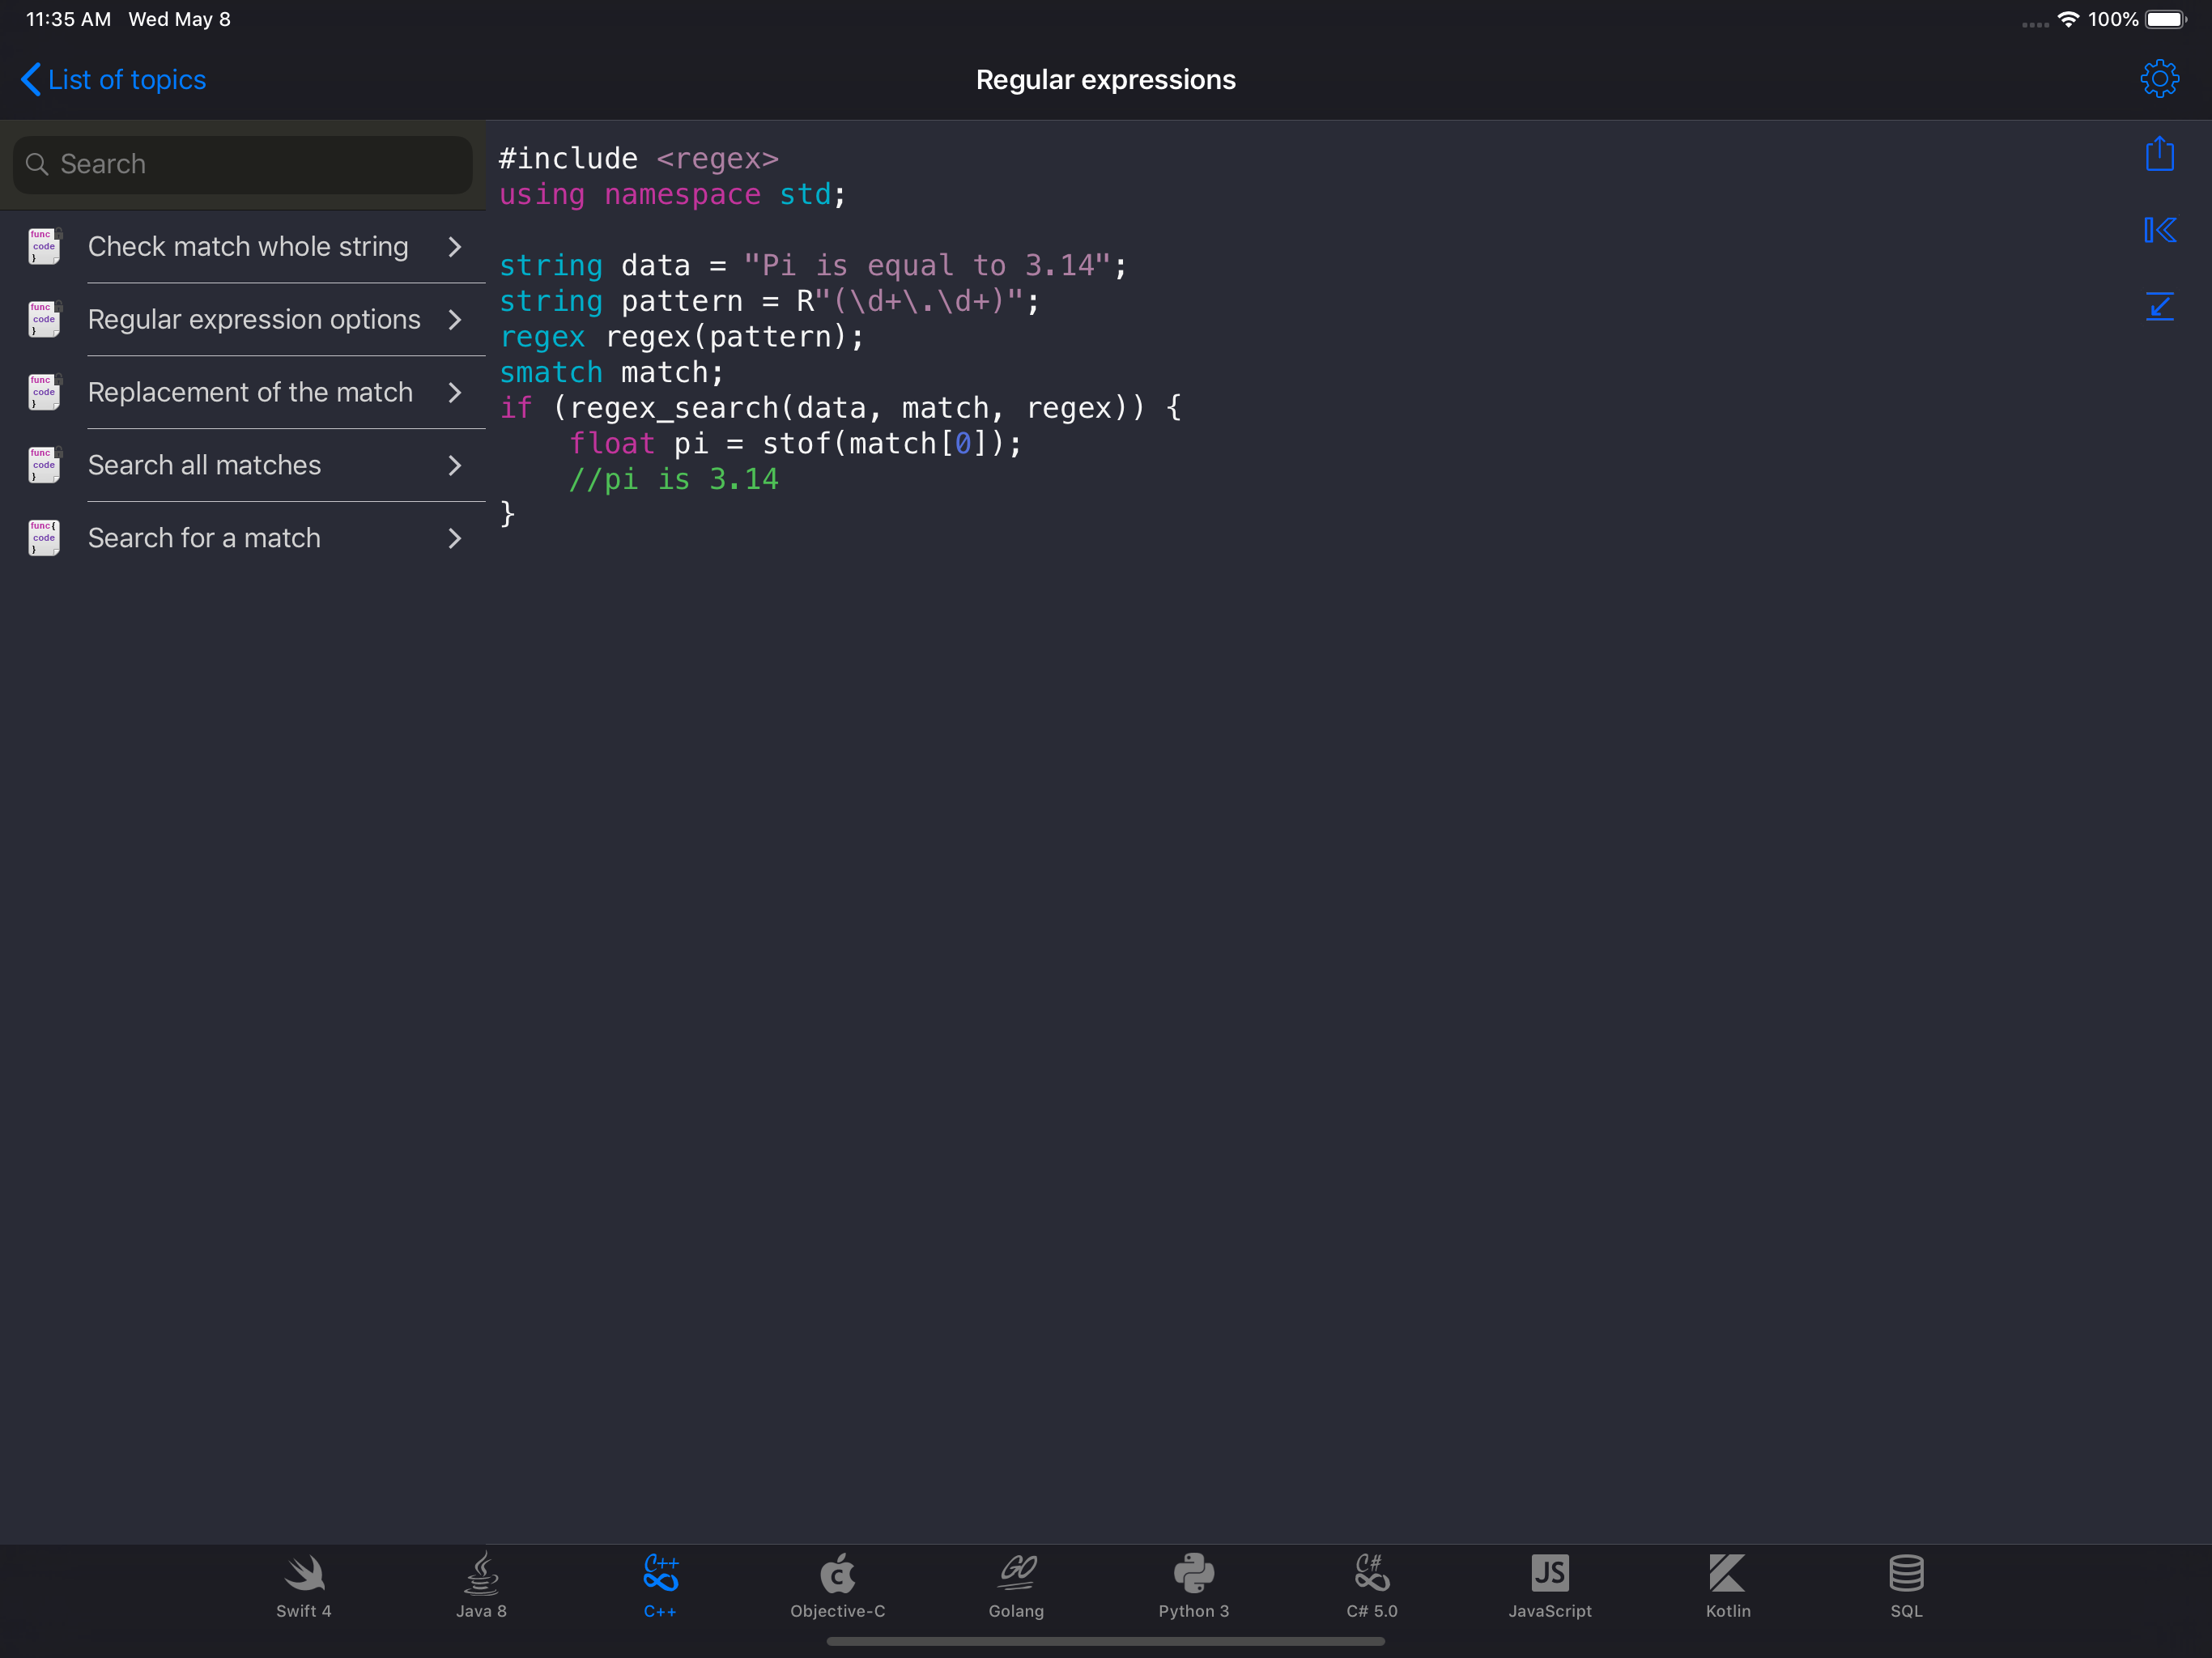Go back to List of topics

pyautogui.click(x=113, y=80)
